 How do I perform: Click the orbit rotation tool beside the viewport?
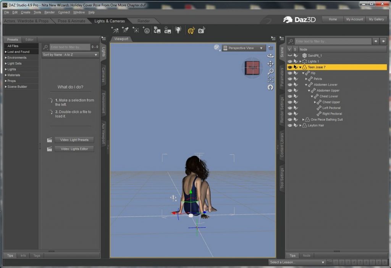(270, 56)
